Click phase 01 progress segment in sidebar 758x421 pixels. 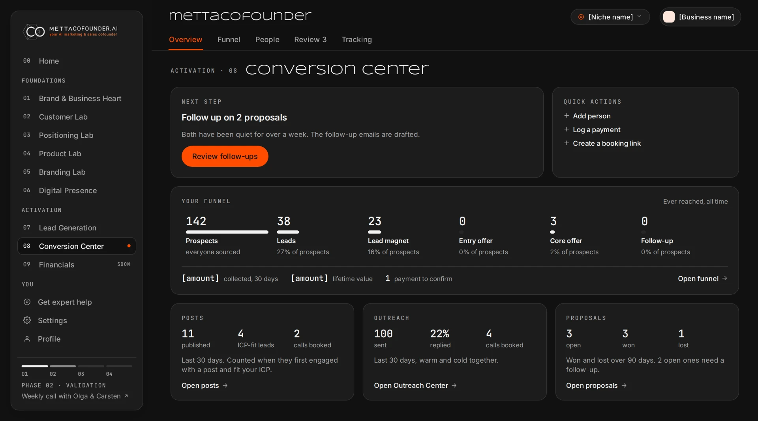(34, 366)
